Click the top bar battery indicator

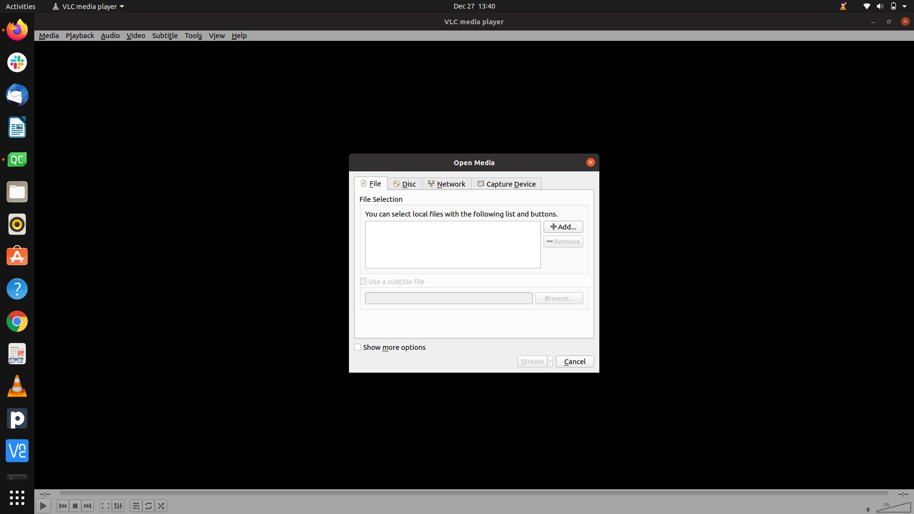point(894,6)
